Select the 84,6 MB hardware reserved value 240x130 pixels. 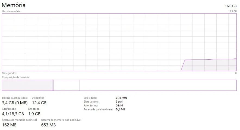pos(120,109)
